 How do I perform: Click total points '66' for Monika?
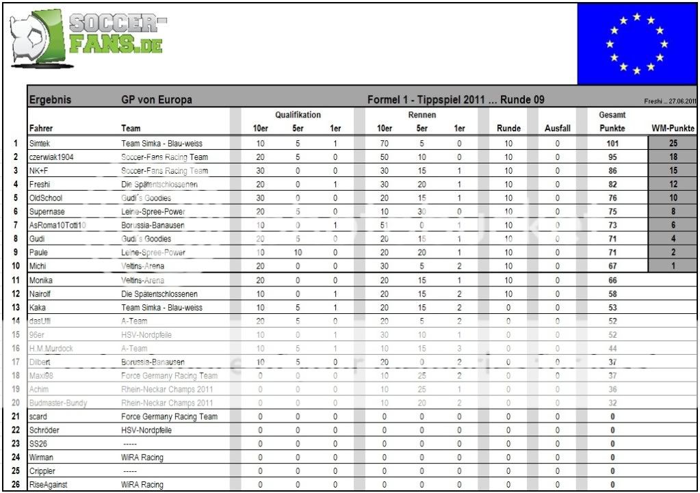tap(612, 280)
